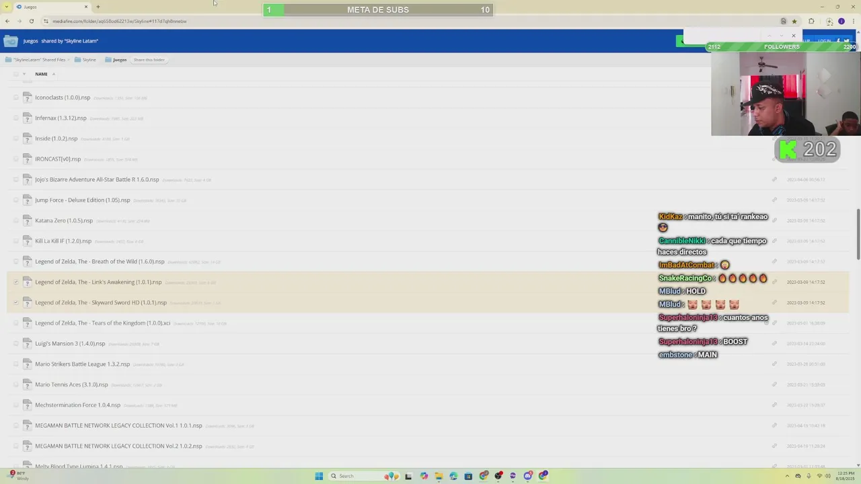Click the Iconoclasts (1.0.0).nsp file icon

pos(27,97)
